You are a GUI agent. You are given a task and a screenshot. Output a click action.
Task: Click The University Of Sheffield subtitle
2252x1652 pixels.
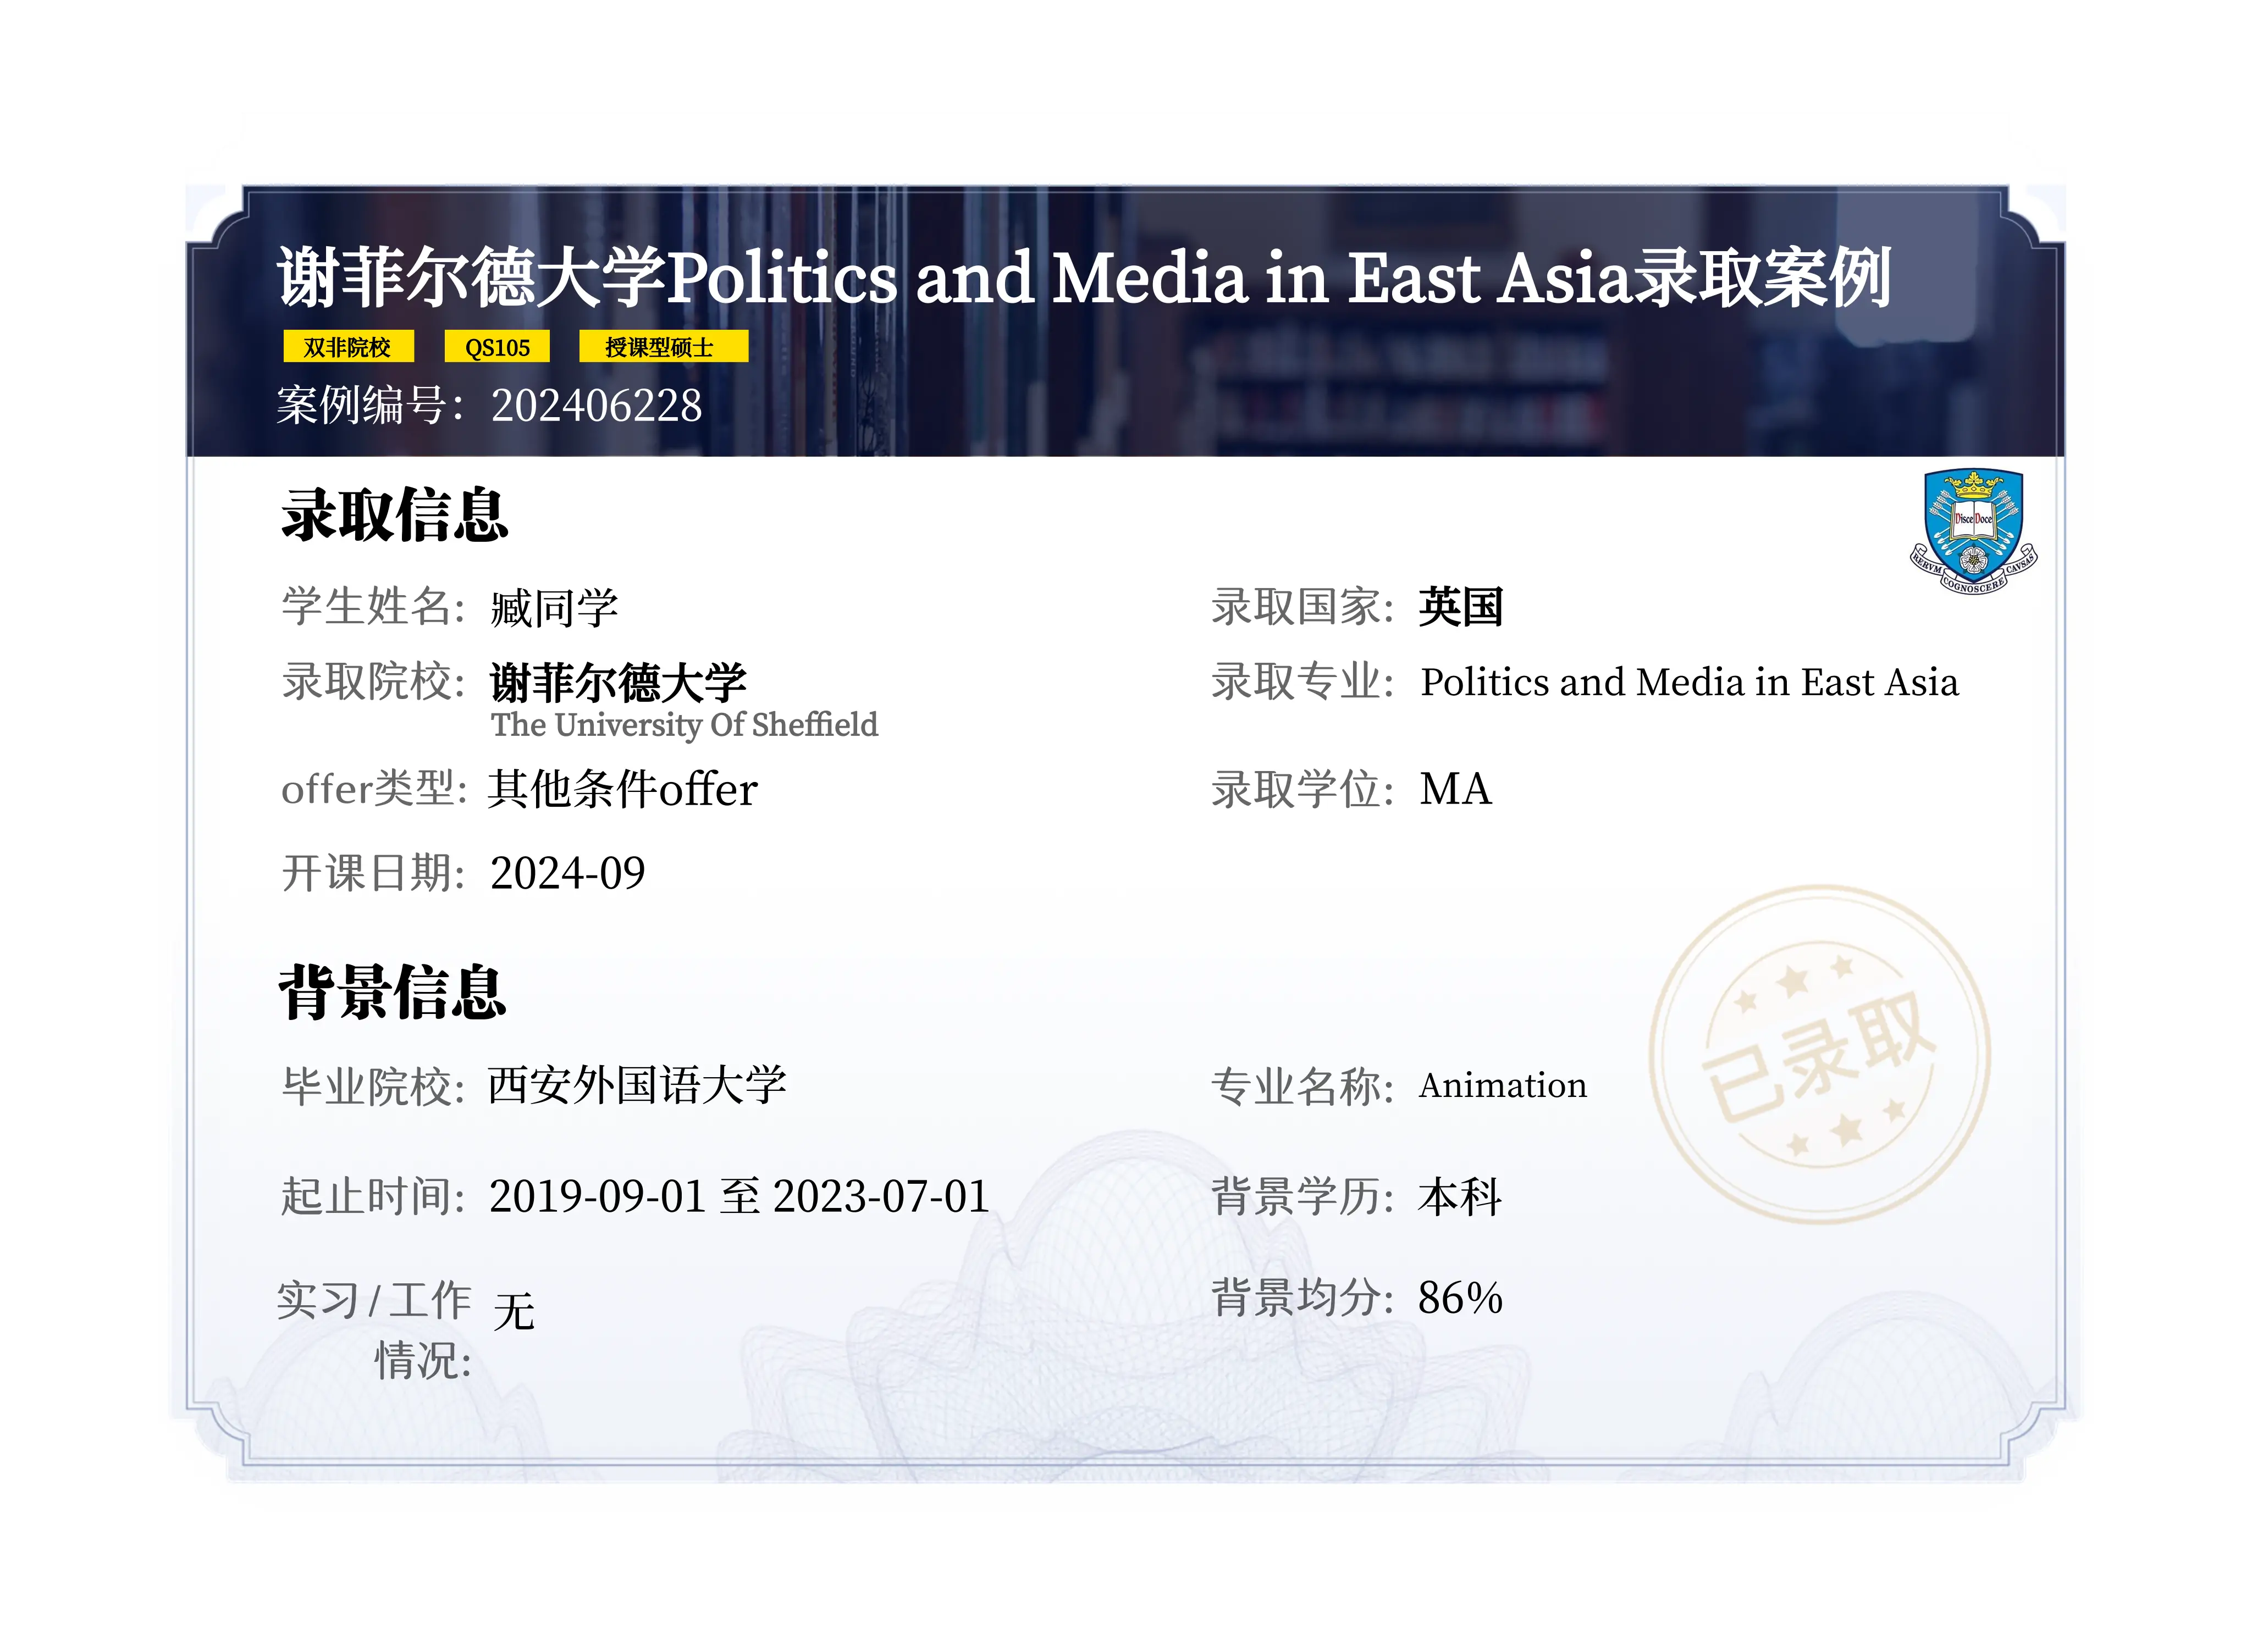point(685,725)
